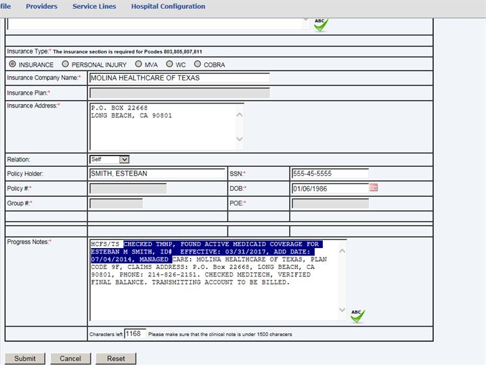Click into the Policy Holder field
The height and width of the screenshot is (365, 486).
click(157, 174)
